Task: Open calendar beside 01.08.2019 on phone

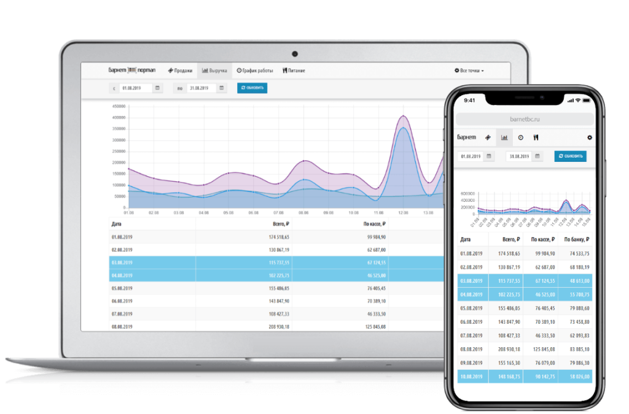Action: [x=489, y=156]
